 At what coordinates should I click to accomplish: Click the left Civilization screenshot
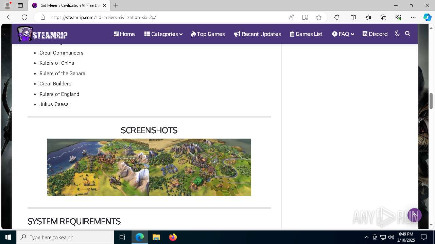point(98,167)
